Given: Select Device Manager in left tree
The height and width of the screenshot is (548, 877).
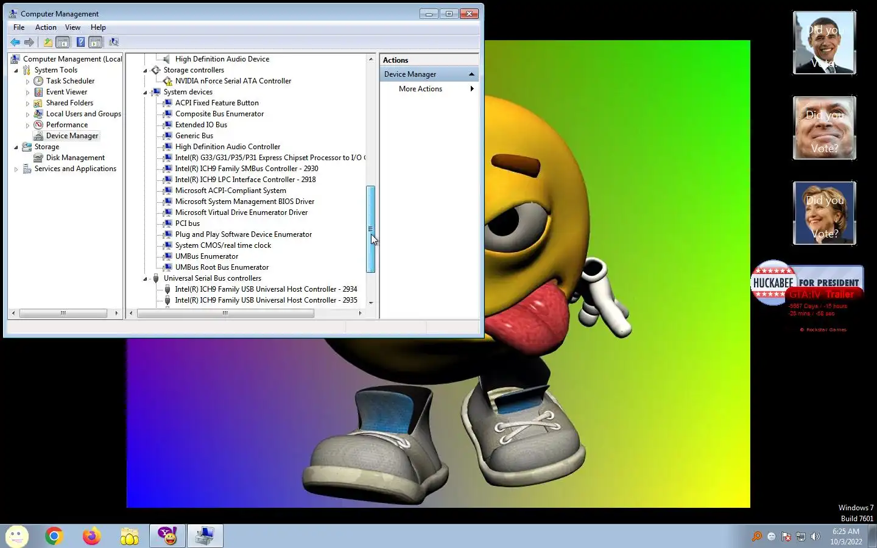Looking at the screenshot, I should (72, 136).
